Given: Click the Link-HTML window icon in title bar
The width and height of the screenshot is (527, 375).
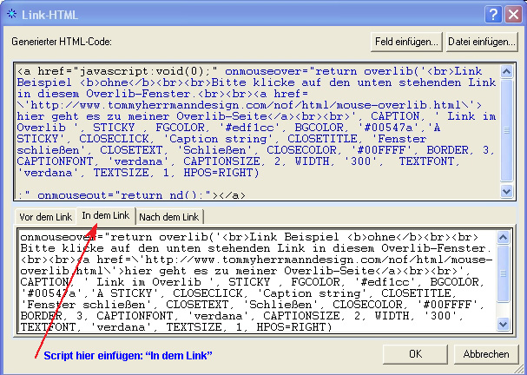Looking at the screenshot, I should pos(11,12).
